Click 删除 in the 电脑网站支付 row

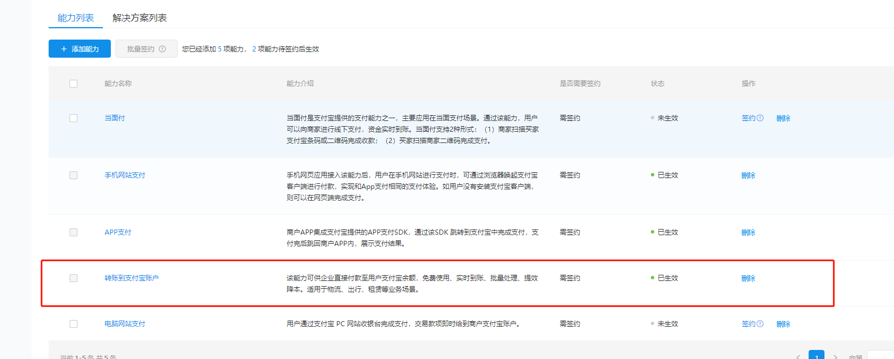[783, 324]
